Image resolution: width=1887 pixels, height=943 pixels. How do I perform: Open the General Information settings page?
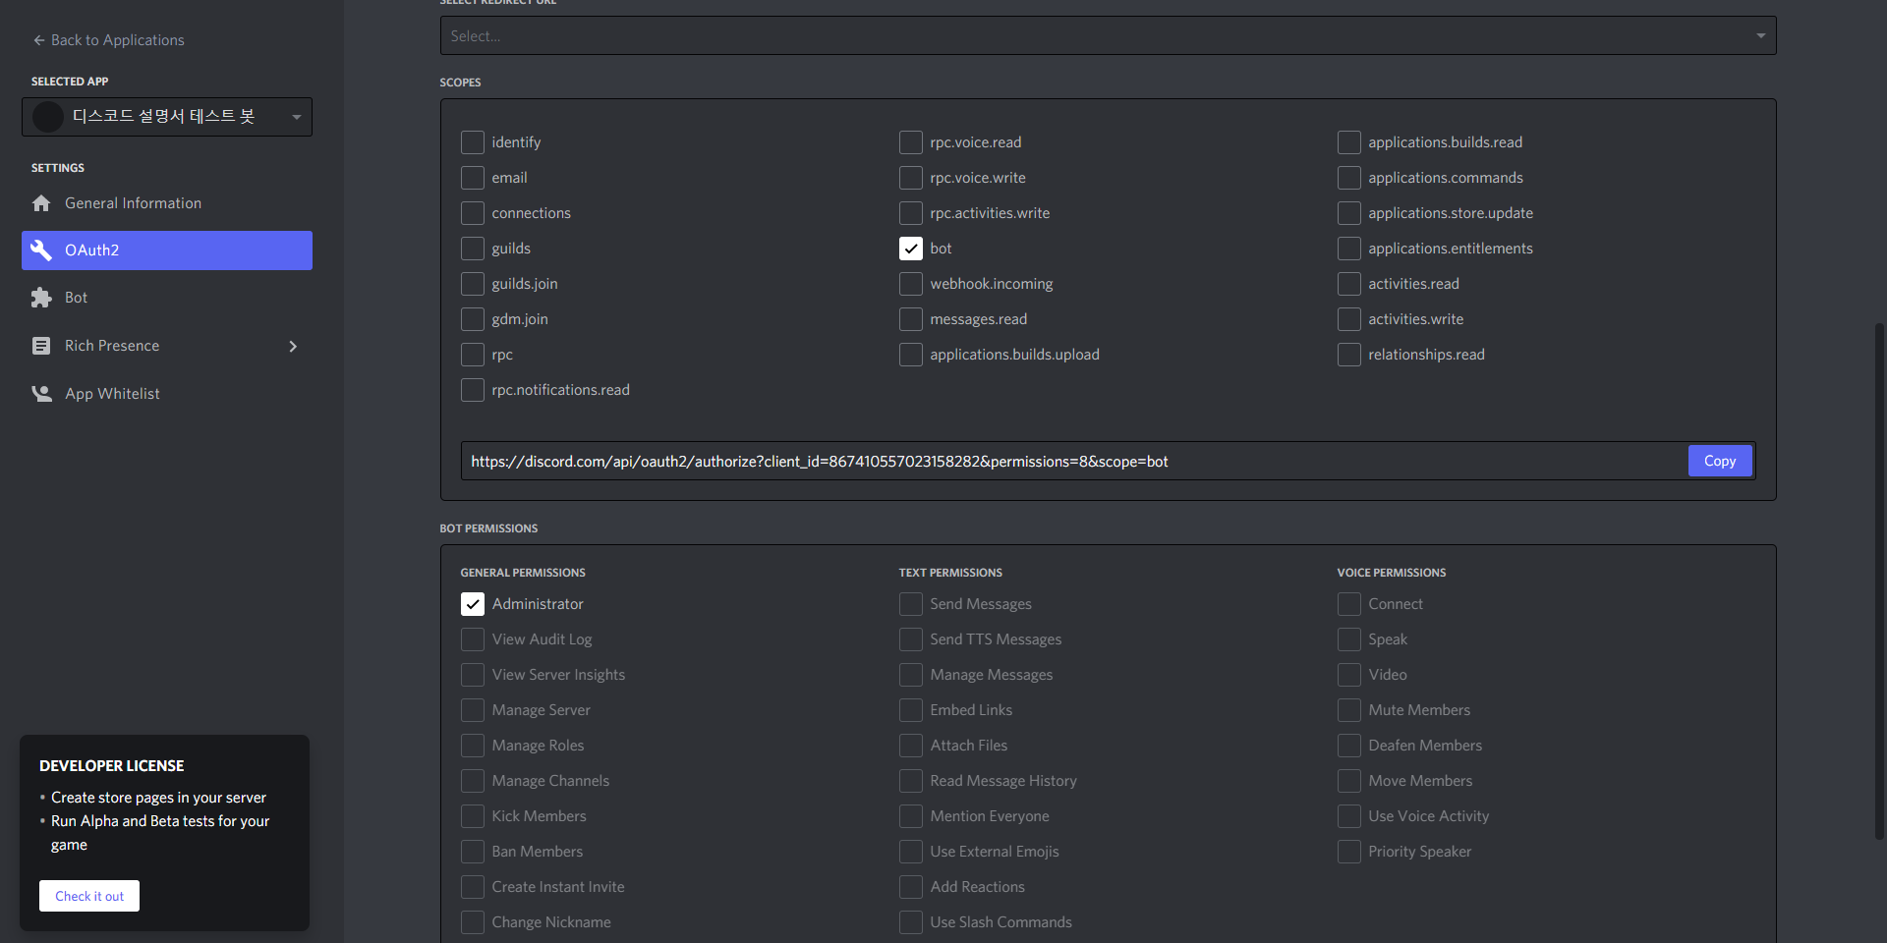click(x=167, y=203)
